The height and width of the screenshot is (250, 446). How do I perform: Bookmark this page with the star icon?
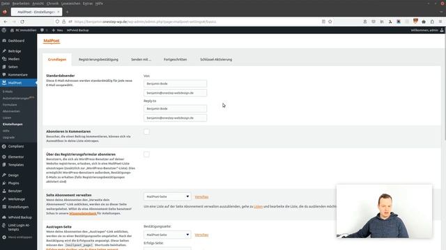330,22
